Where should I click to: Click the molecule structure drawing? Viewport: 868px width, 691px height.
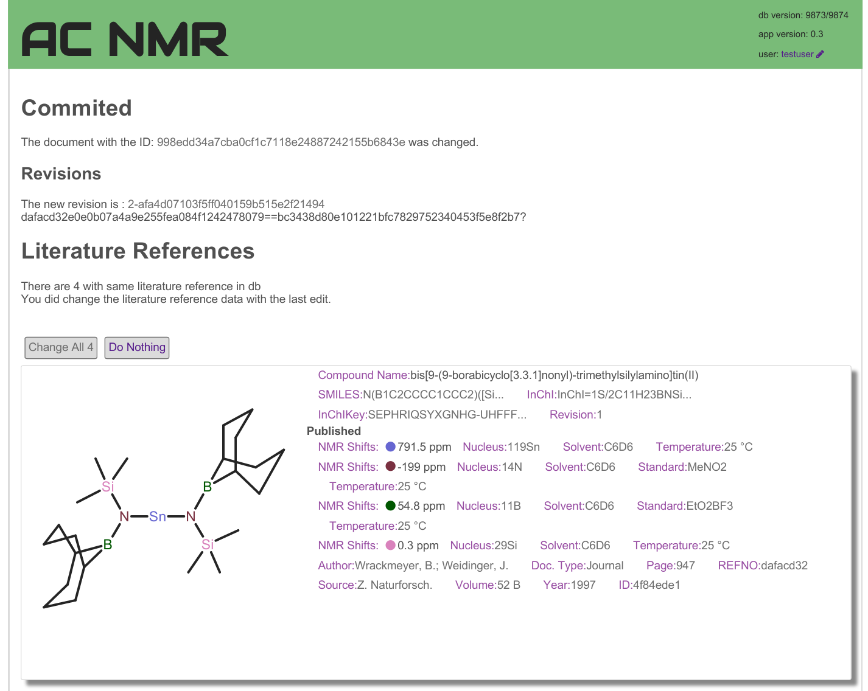pyautogui.click(x=164, y=508)
